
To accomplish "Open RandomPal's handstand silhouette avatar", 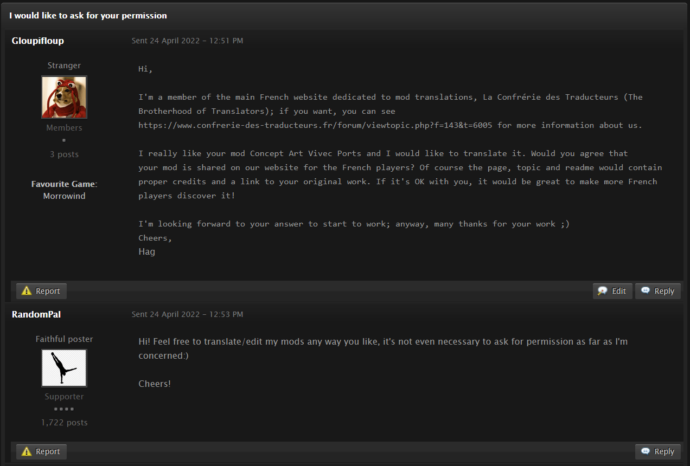I will [x=64, y=368].
